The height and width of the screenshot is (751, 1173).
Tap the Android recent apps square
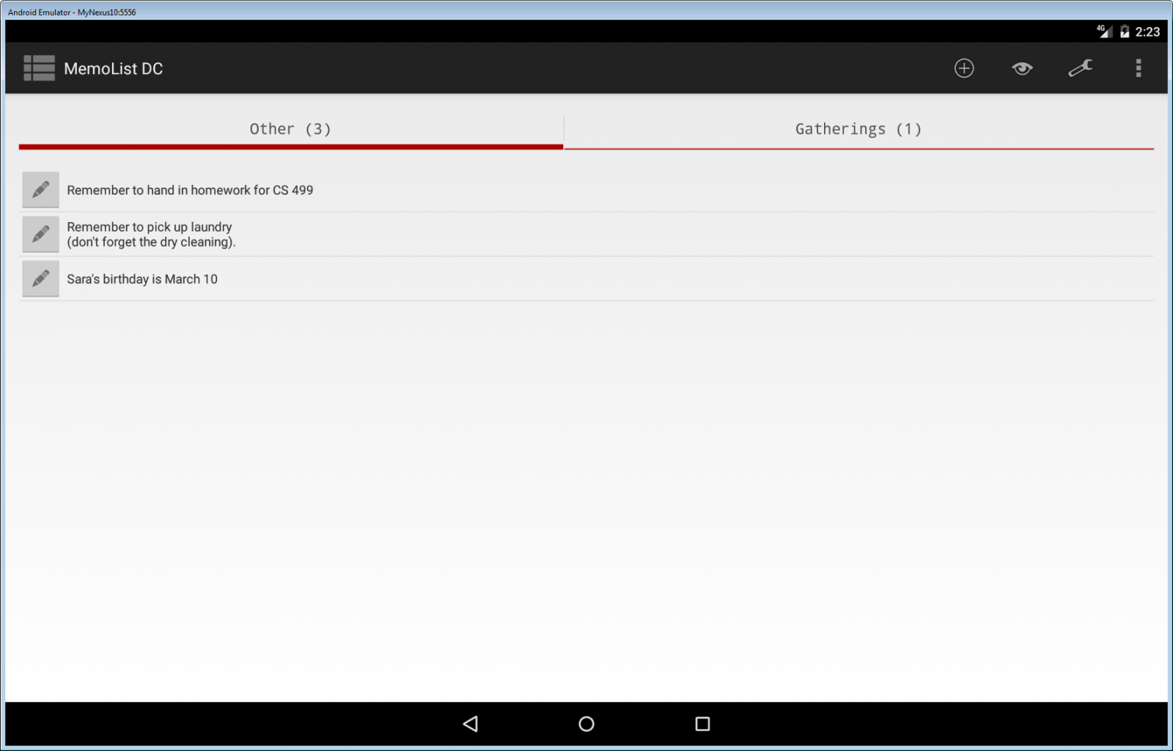pos(702,724)
